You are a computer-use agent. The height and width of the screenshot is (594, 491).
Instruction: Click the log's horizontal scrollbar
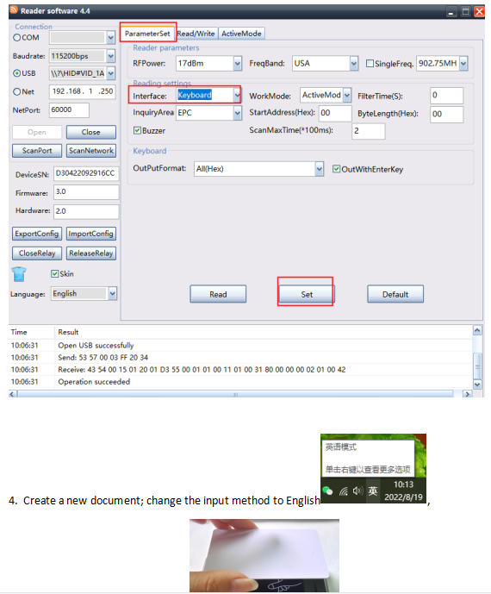click(235, 394)
